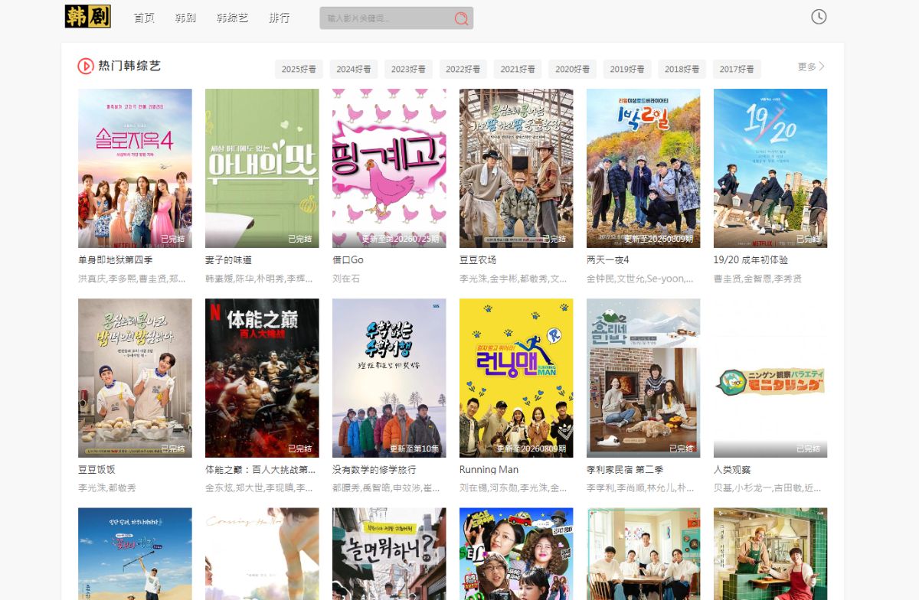Select the 2024好看 filter tag
The height and width of the screenshot is (600, 919).
point(354,69)
